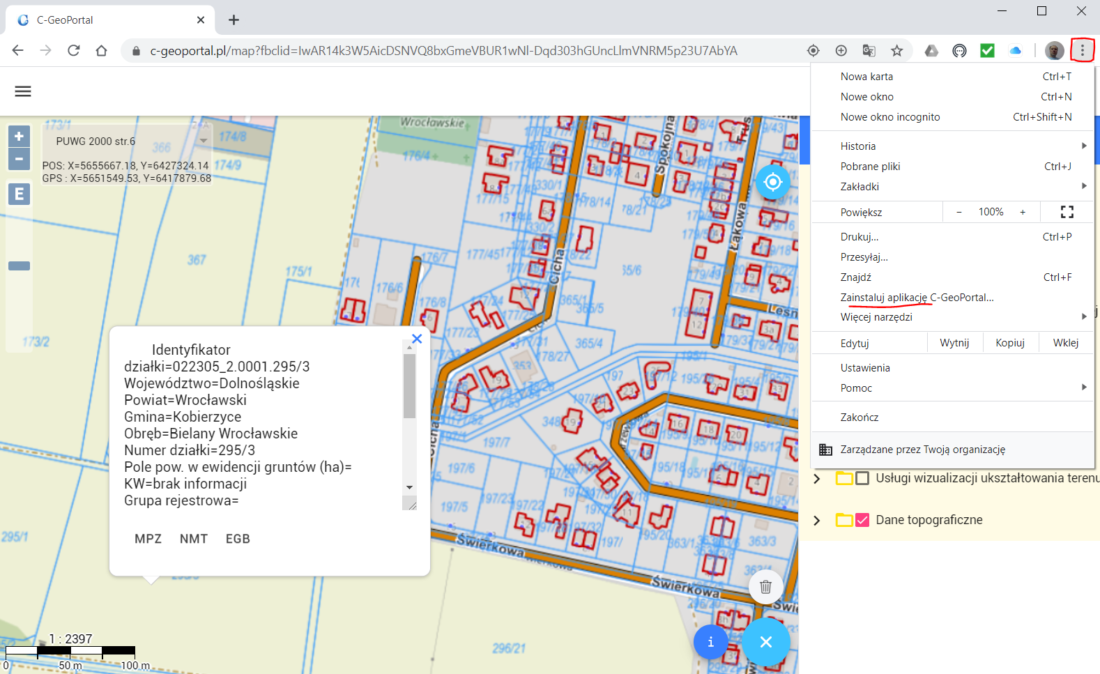Viewport: 1100px width, 674px height.
Task: Click the round blue X button
Action: 766,642
